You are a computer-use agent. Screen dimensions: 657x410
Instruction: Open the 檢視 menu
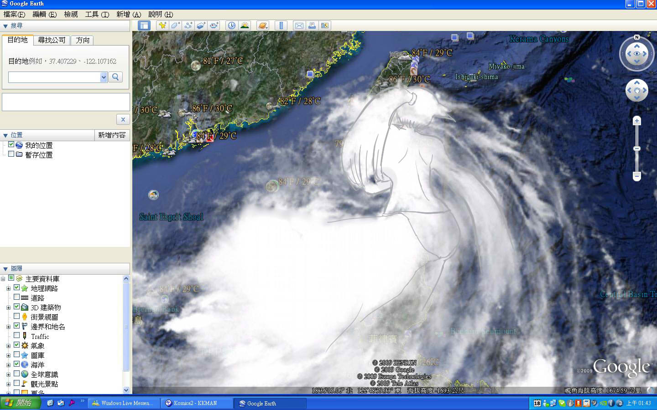(x=71, y=14)
